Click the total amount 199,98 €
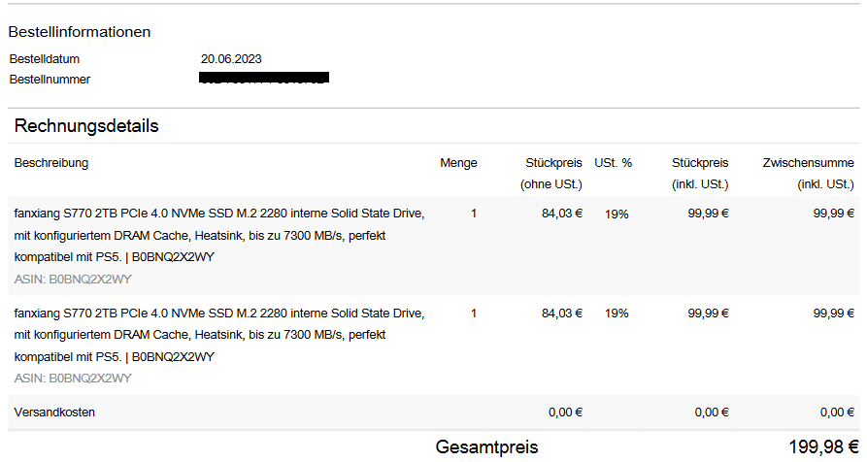This screenshot has height=462, width=867. point(823,446)
